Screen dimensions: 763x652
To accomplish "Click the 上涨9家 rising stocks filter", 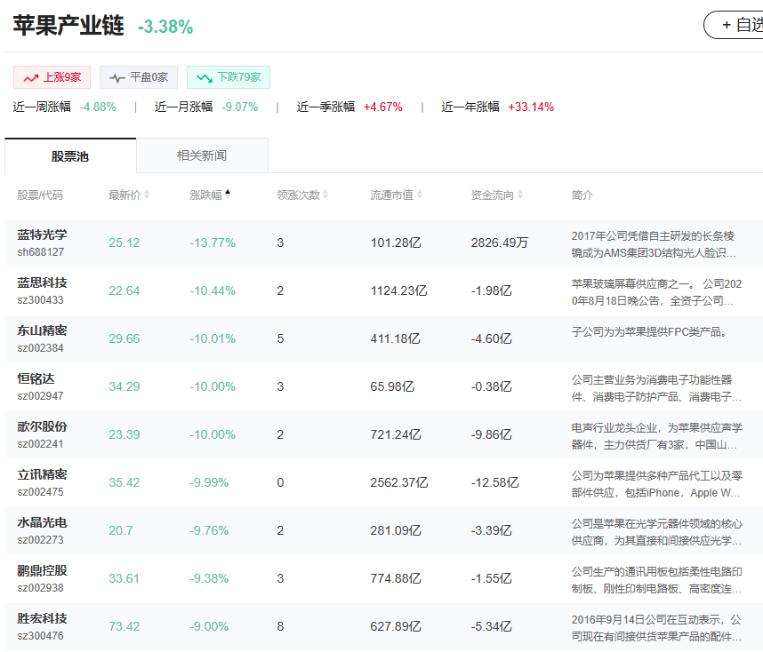I will (52, 77).
